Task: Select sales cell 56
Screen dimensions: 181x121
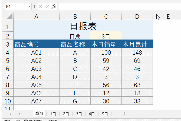Action: coord(106,84)
